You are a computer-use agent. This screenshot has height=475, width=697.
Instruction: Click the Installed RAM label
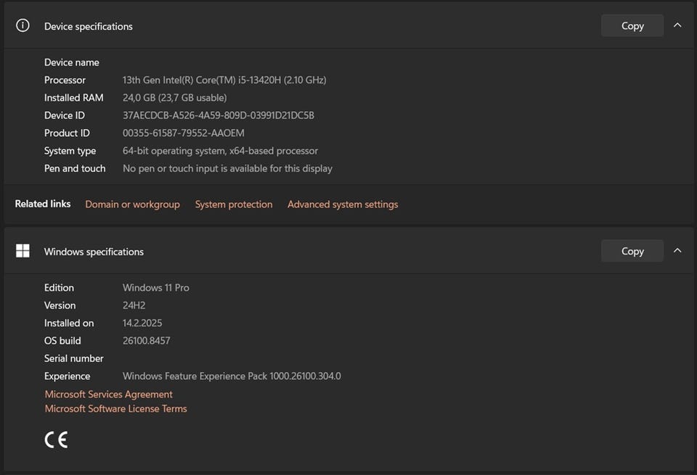(x=74, y=98)
